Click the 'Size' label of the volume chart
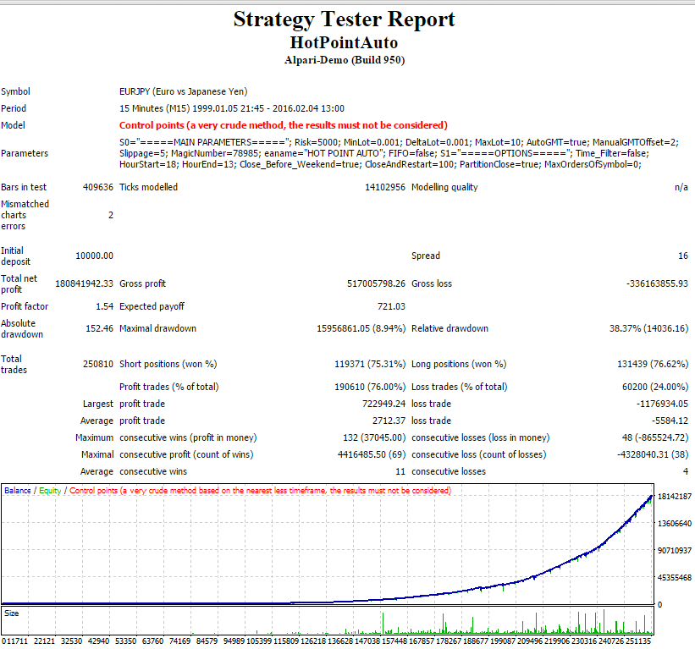Screen dimensions: 695x649 coord(12,613)
